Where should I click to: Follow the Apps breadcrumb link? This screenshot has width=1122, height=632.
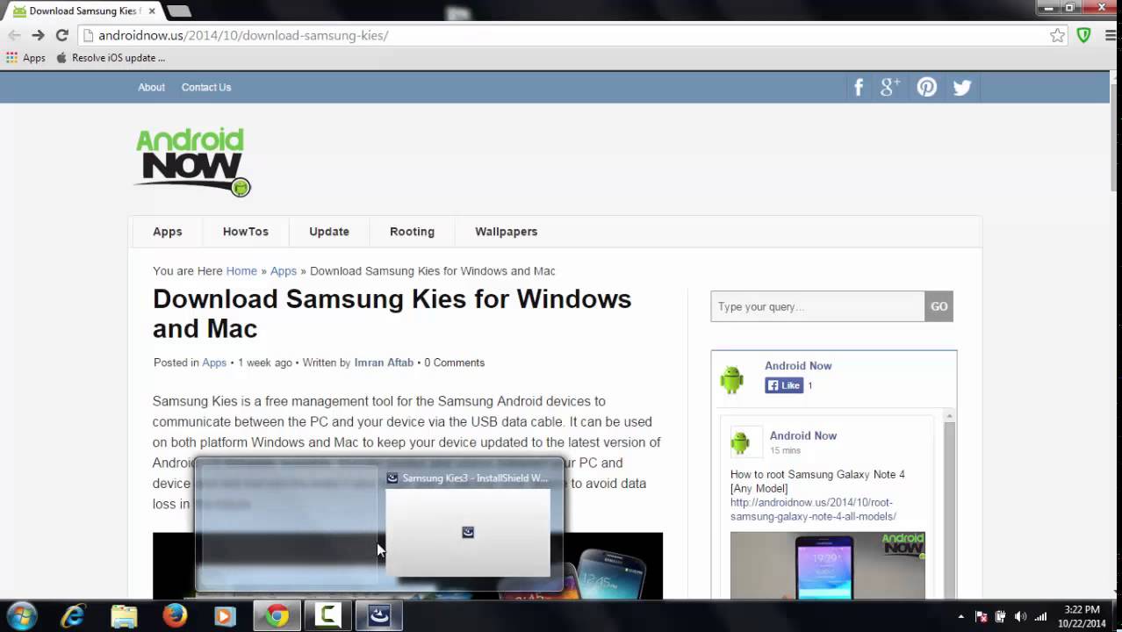[x=284, y=271]
